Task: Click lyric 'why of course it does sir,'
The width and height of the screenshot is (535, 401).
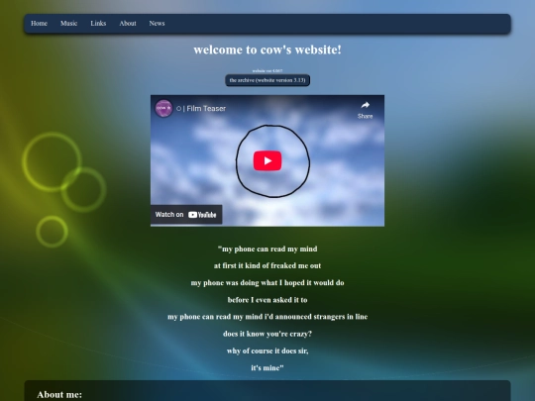Action: point(267,351)
